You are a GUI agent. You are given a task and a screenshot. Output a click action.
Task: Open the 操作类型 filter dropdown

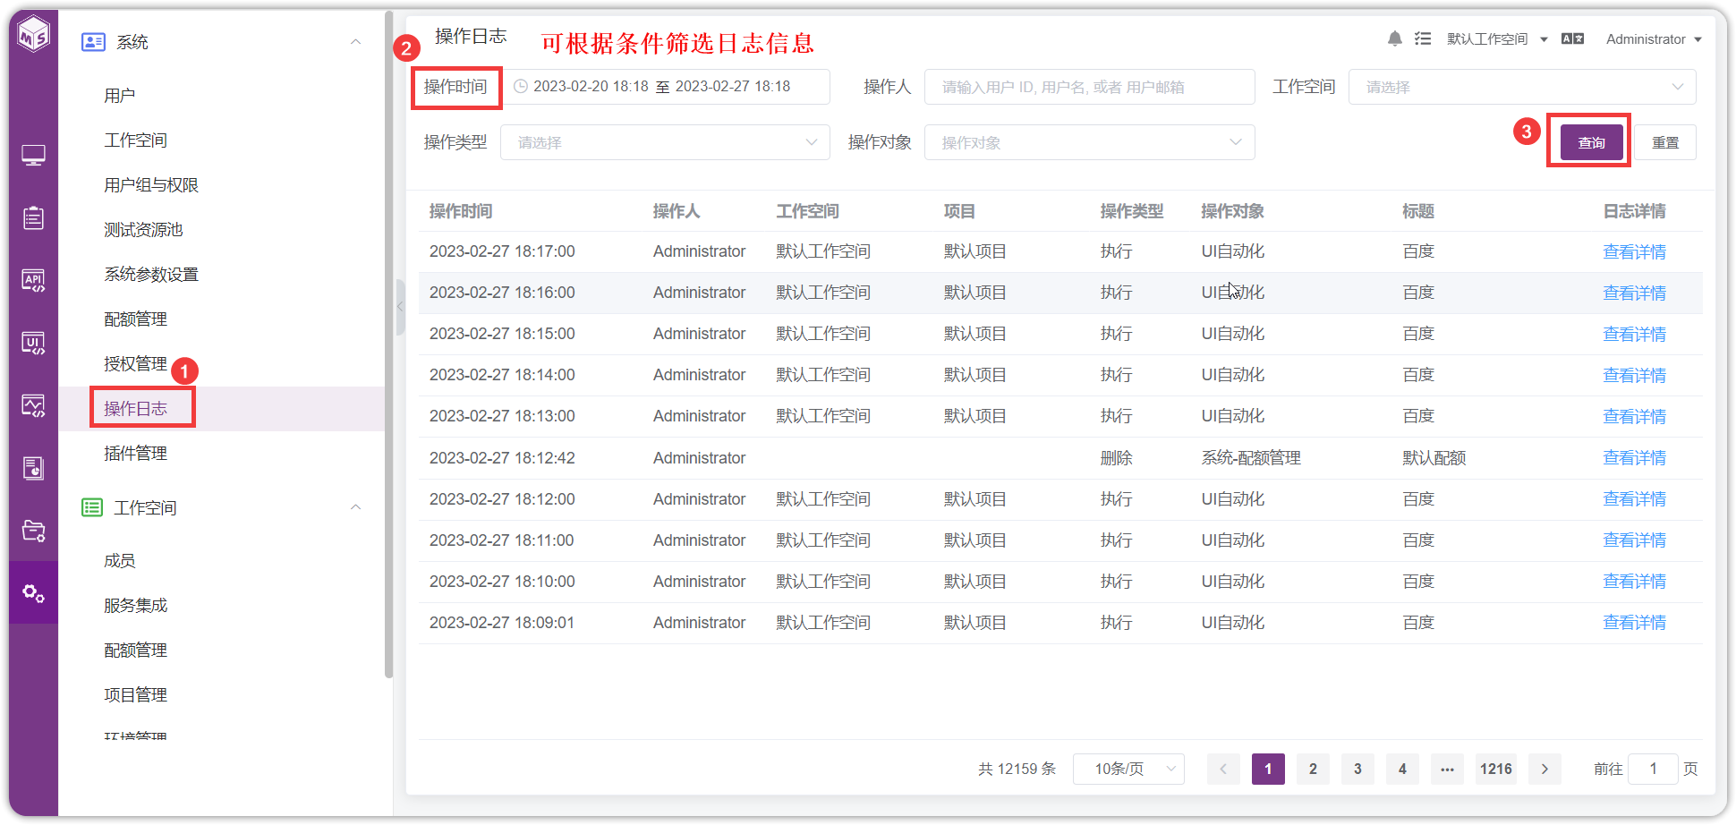point(665,142)
